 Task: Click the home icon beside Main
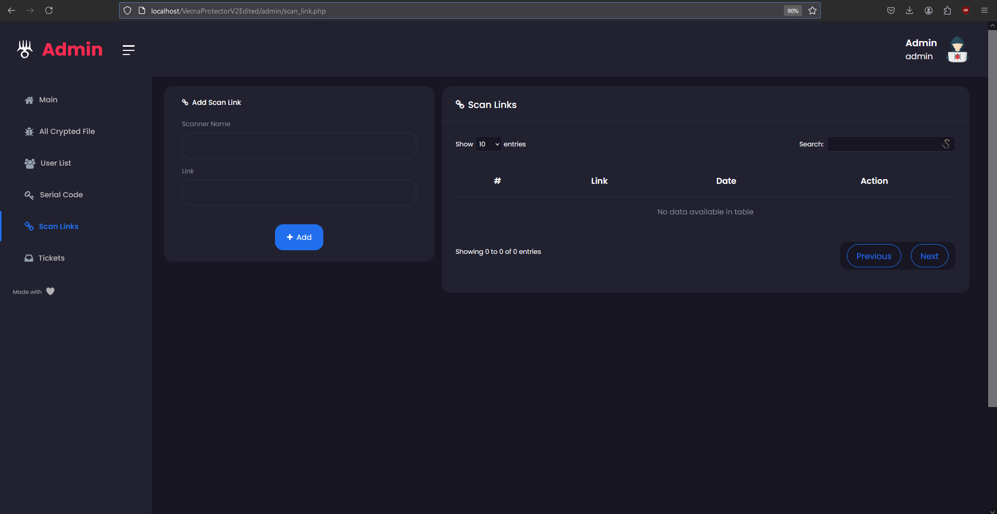click(29, 100)
